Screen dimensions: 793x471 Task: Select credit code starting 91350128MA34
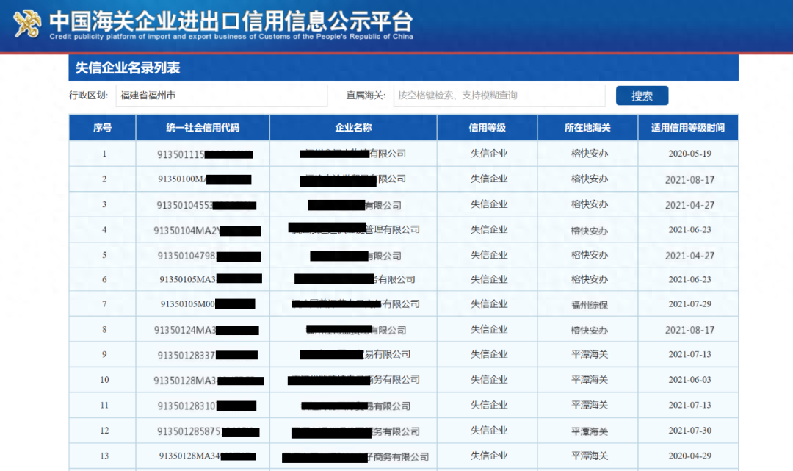(x=207, y=456)
